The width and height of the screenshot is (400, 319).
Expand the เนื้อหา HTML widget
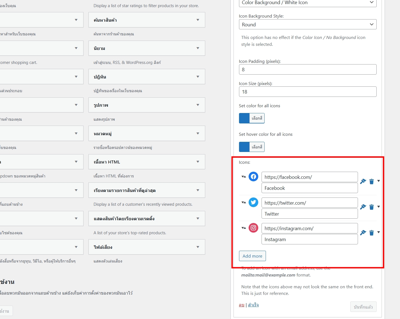(x=198, y=162)
